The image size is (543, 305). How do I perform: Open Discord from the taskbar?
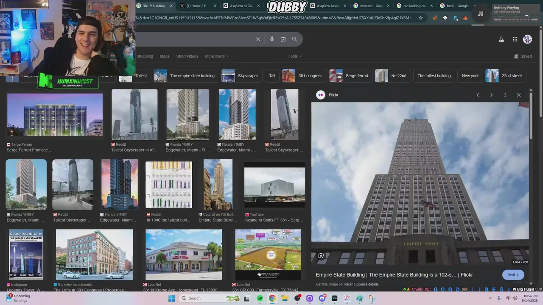(x=322, y=299)
